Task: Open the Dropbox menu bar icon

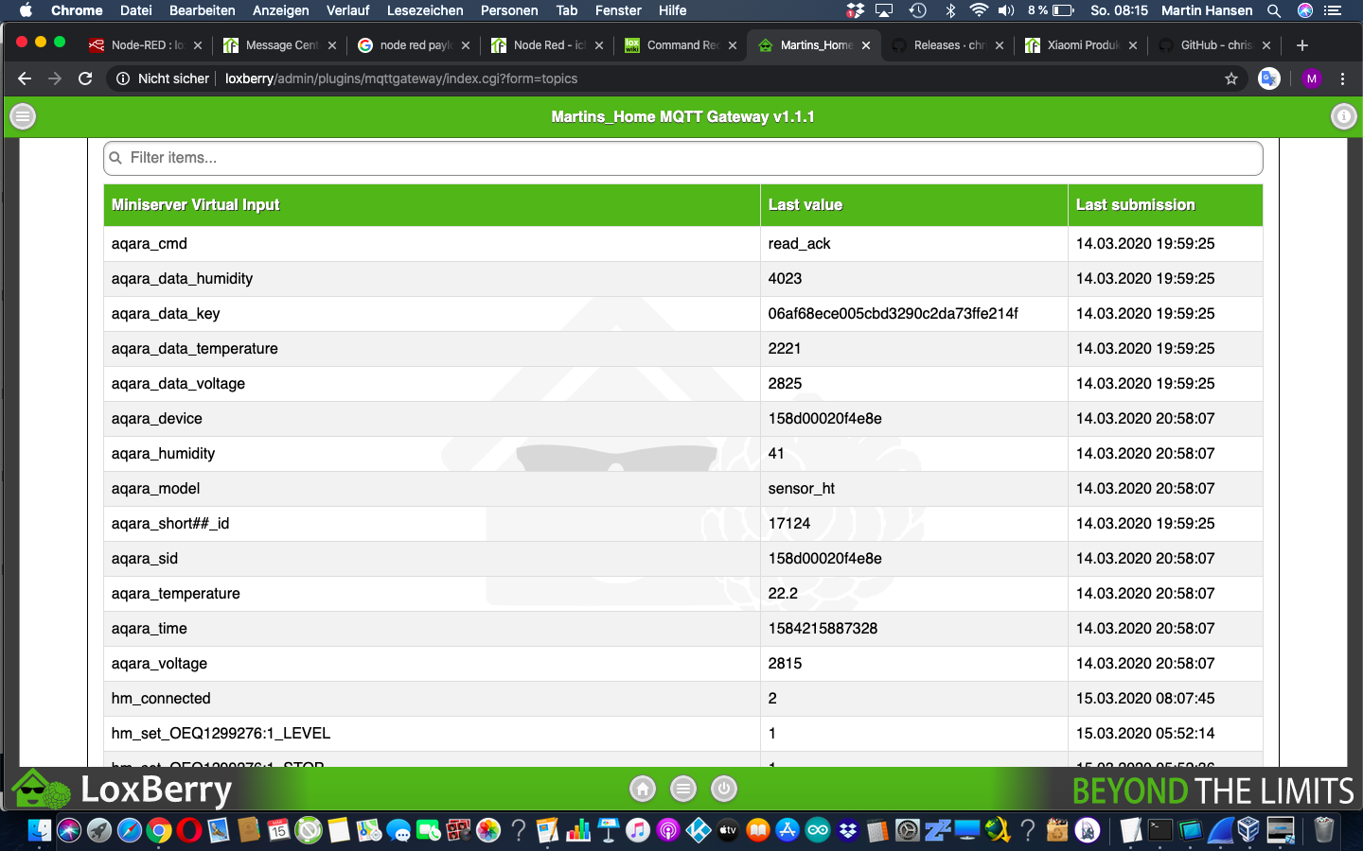Action: point(856,10)
